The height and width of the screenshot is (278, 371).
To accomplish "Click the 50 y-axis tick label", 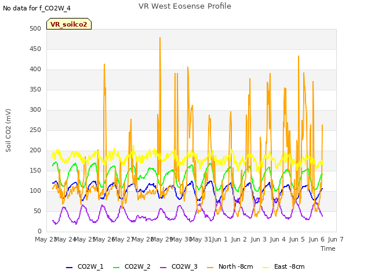I will coord(37,211).
